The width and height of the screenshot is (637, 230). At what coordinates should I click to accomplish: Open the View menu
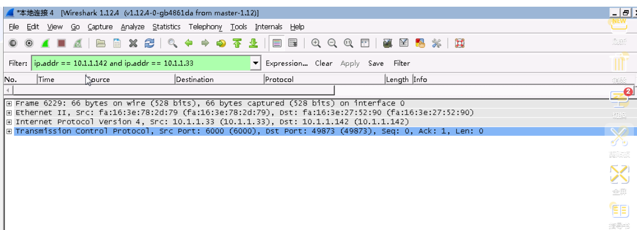coord(55,27)
